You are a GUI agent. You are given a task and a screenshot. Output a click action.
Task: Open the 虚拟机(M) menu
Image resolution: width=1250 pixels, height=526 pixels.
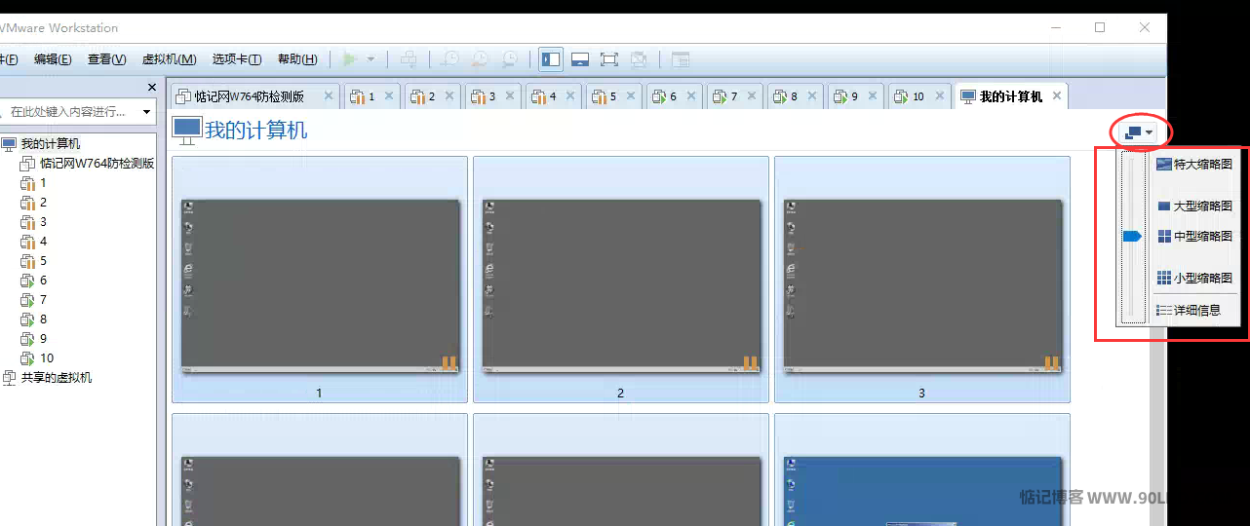point(170,59)
